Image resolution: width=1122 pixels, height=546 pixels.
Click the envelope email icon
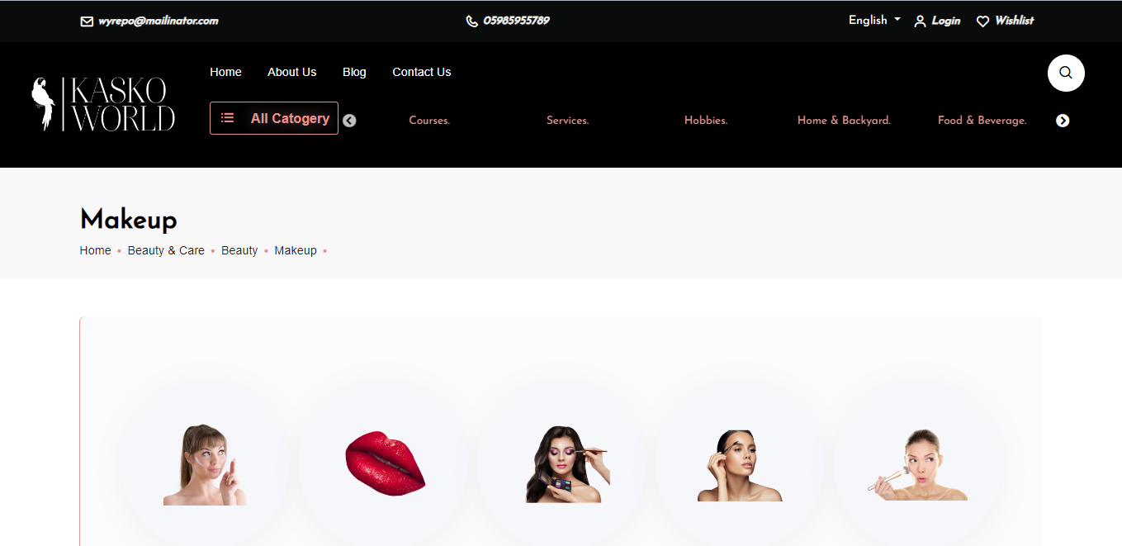[87, 21]
